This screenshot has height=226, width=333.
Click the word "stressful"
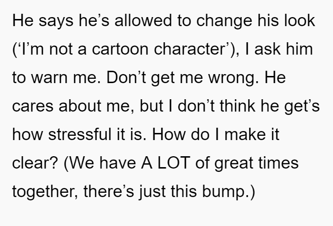click(x=79, y=134)
